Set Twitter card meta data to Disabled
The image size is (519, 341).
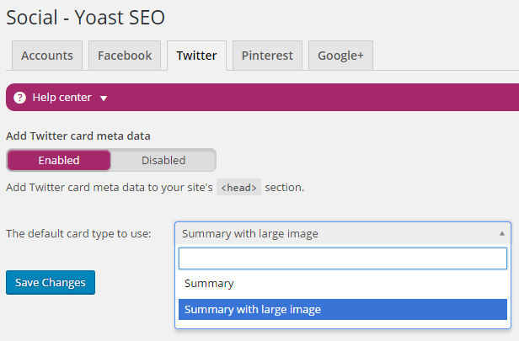click(x=163, y=160)
